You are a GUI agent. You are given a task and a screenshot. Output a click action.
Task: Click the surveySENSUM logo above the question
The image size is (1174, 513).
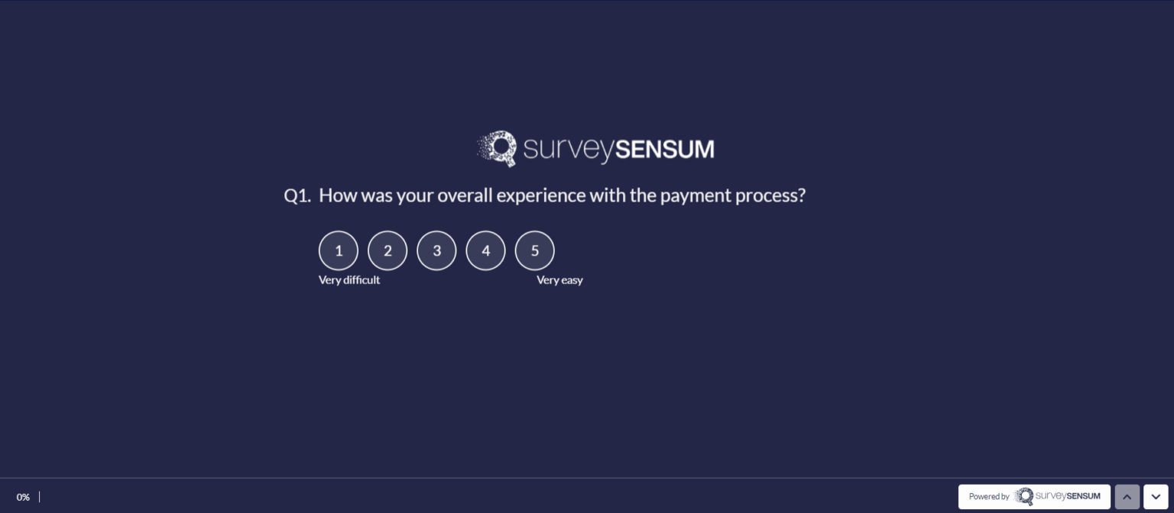coord(595,148)
